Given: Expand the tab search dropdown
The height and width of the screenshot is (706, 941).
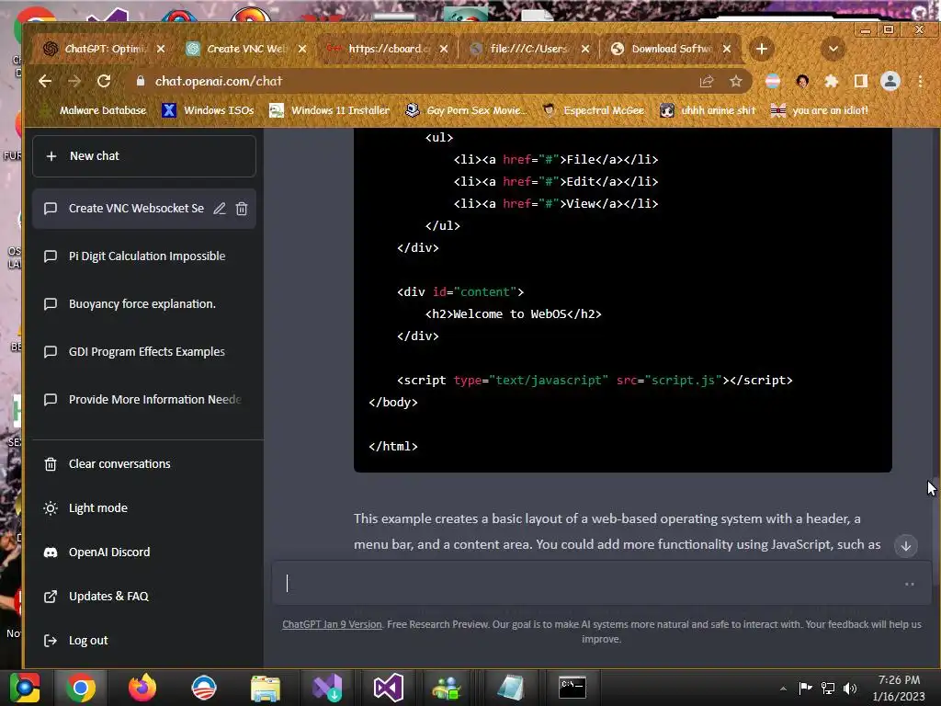Looking at the screenshot, I should (x=833, y=50).
